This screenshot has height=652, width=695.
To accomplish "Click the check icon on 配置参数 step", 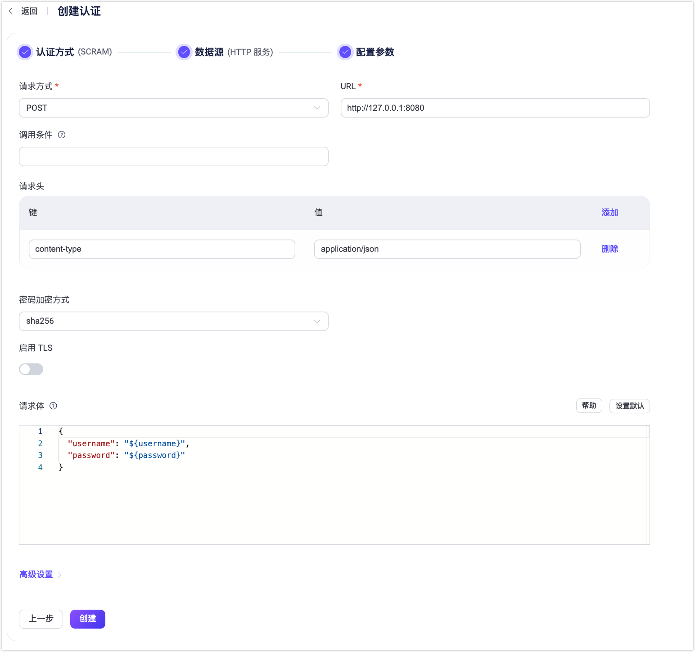I will pyautogui.click(x=345, y=52).
